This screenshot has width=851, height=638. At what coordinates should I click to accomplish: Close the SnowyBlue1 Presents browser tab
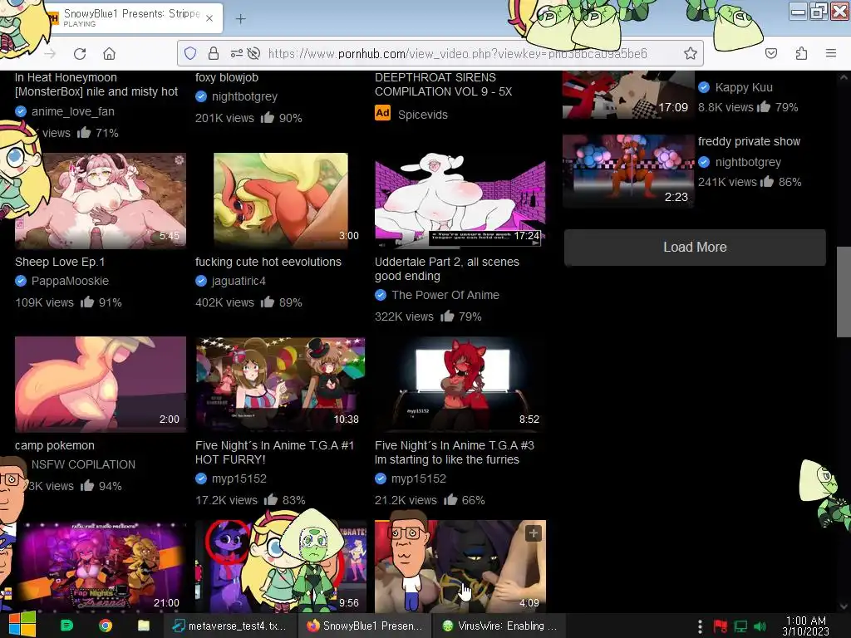tap(209, 18)
